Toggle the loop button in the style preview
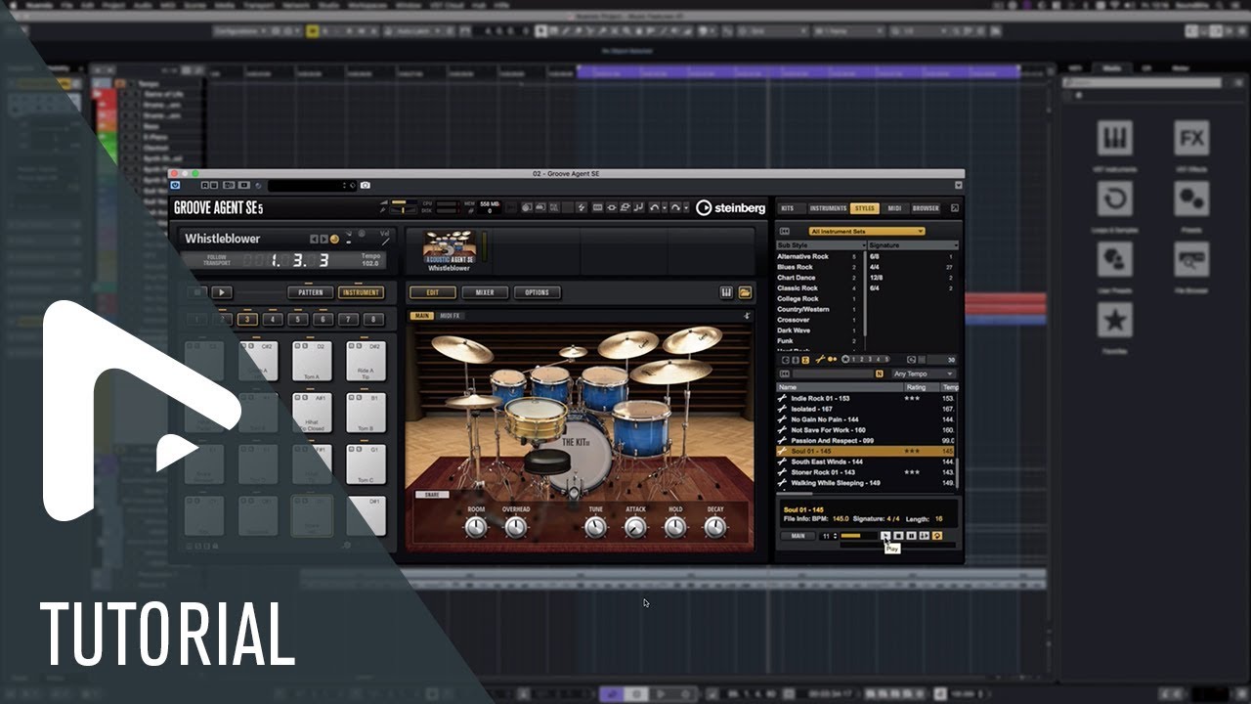Screen dimensions: 1251x704 click(937, 536)
